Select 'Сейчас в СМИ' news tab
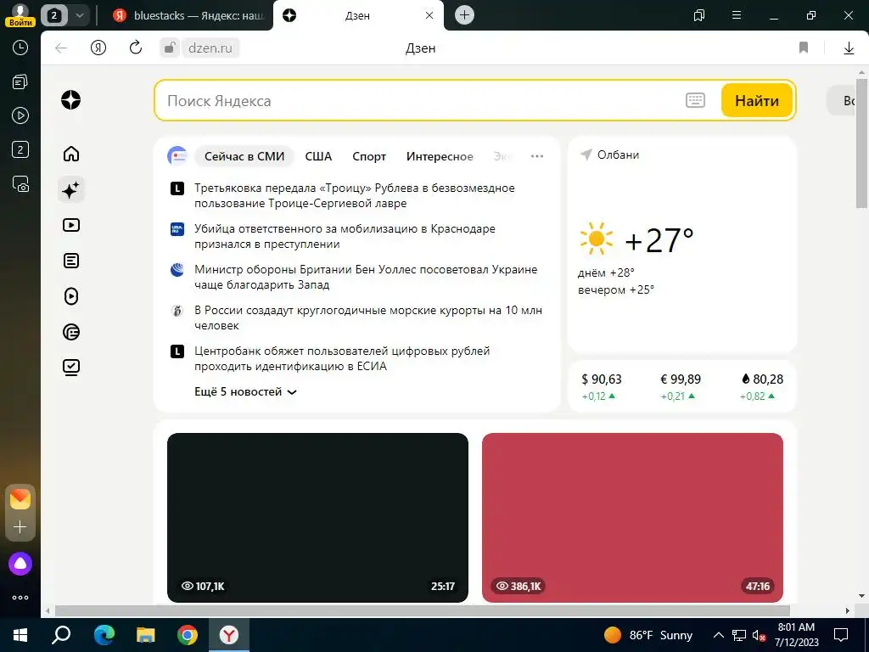Image resolution: width=869 pixels, height=652 pixels. pos(244,156)
